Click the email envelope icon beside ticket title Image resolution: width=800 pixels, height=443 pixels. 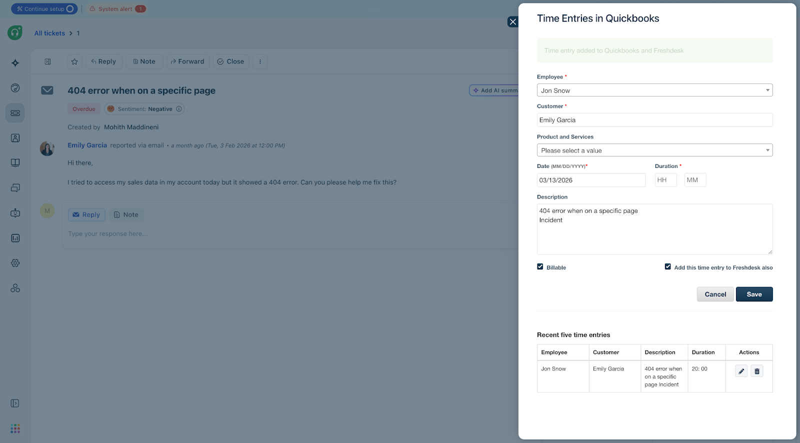tap(47, 90)
